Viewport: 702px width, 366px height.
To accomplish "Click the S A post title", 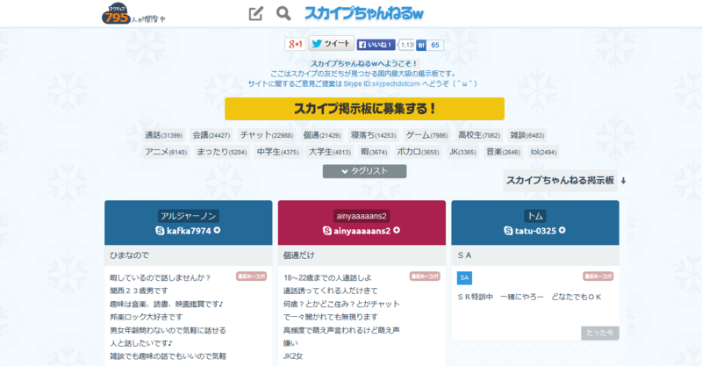I will [464, 255].
